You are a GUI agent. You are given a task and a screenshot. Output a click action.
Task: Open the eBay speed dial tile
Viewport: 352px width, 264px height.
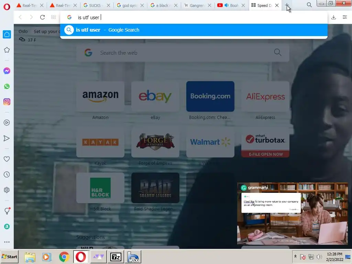[155, 96]
